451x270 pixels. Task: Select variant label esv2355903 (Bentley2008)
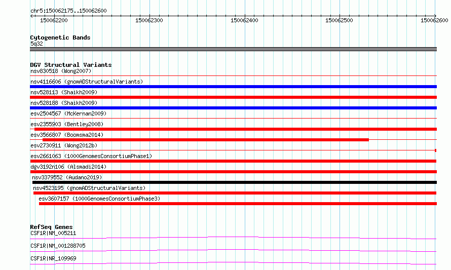click(x=67, y=124)
